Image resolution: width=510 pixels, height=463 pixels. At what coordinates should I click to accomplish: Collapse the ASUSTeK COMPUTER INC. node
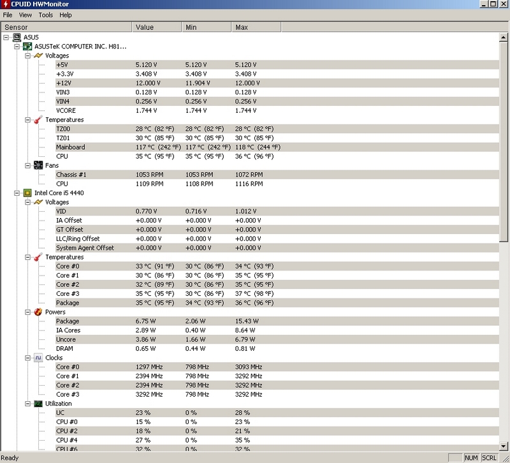[x=17, y=47]
